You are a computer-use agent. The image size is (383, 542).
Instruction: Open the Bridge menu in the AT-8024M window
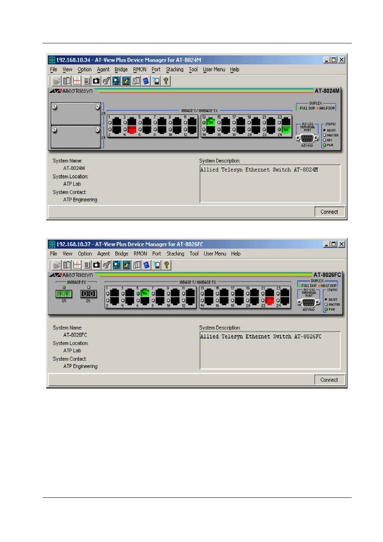point(121,69)
